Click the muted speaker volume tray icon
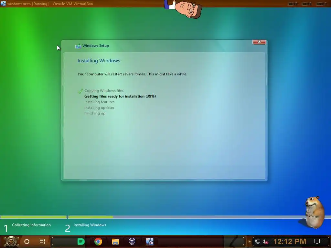Image resolution: width=331 pixels, height=248 pixels. tap(265, 242)
